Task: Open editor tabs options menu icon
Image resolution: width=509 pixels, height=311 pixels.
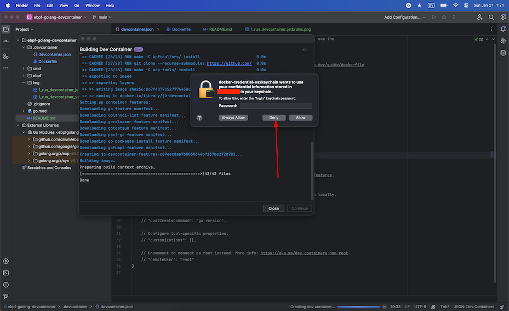Action: click(491, 29)
